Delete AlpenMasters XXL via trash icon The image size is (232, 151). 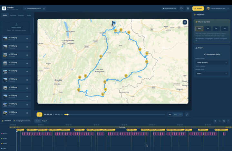coord(44,8)
